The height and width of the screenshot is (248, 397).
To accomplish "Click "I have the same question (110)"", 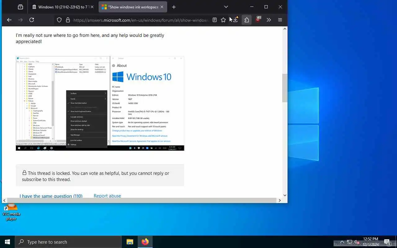I will pyautogui.click(x=51, y=196).
